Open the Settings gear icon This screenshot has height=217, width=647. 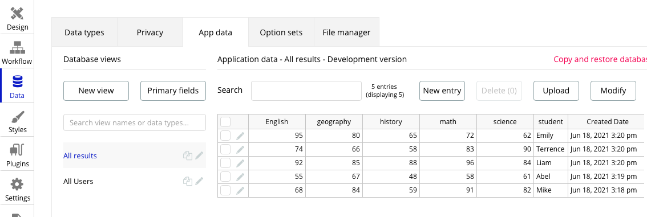click(x=17, y=184)
